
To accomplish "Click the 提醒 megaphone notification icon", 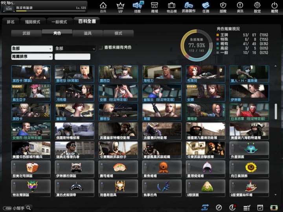I will point(137,7).
